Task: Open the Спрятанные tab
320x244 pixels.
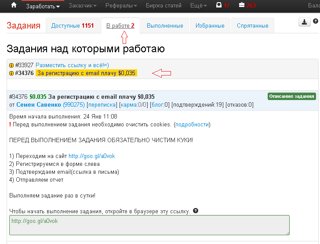Action: point(253,25)
